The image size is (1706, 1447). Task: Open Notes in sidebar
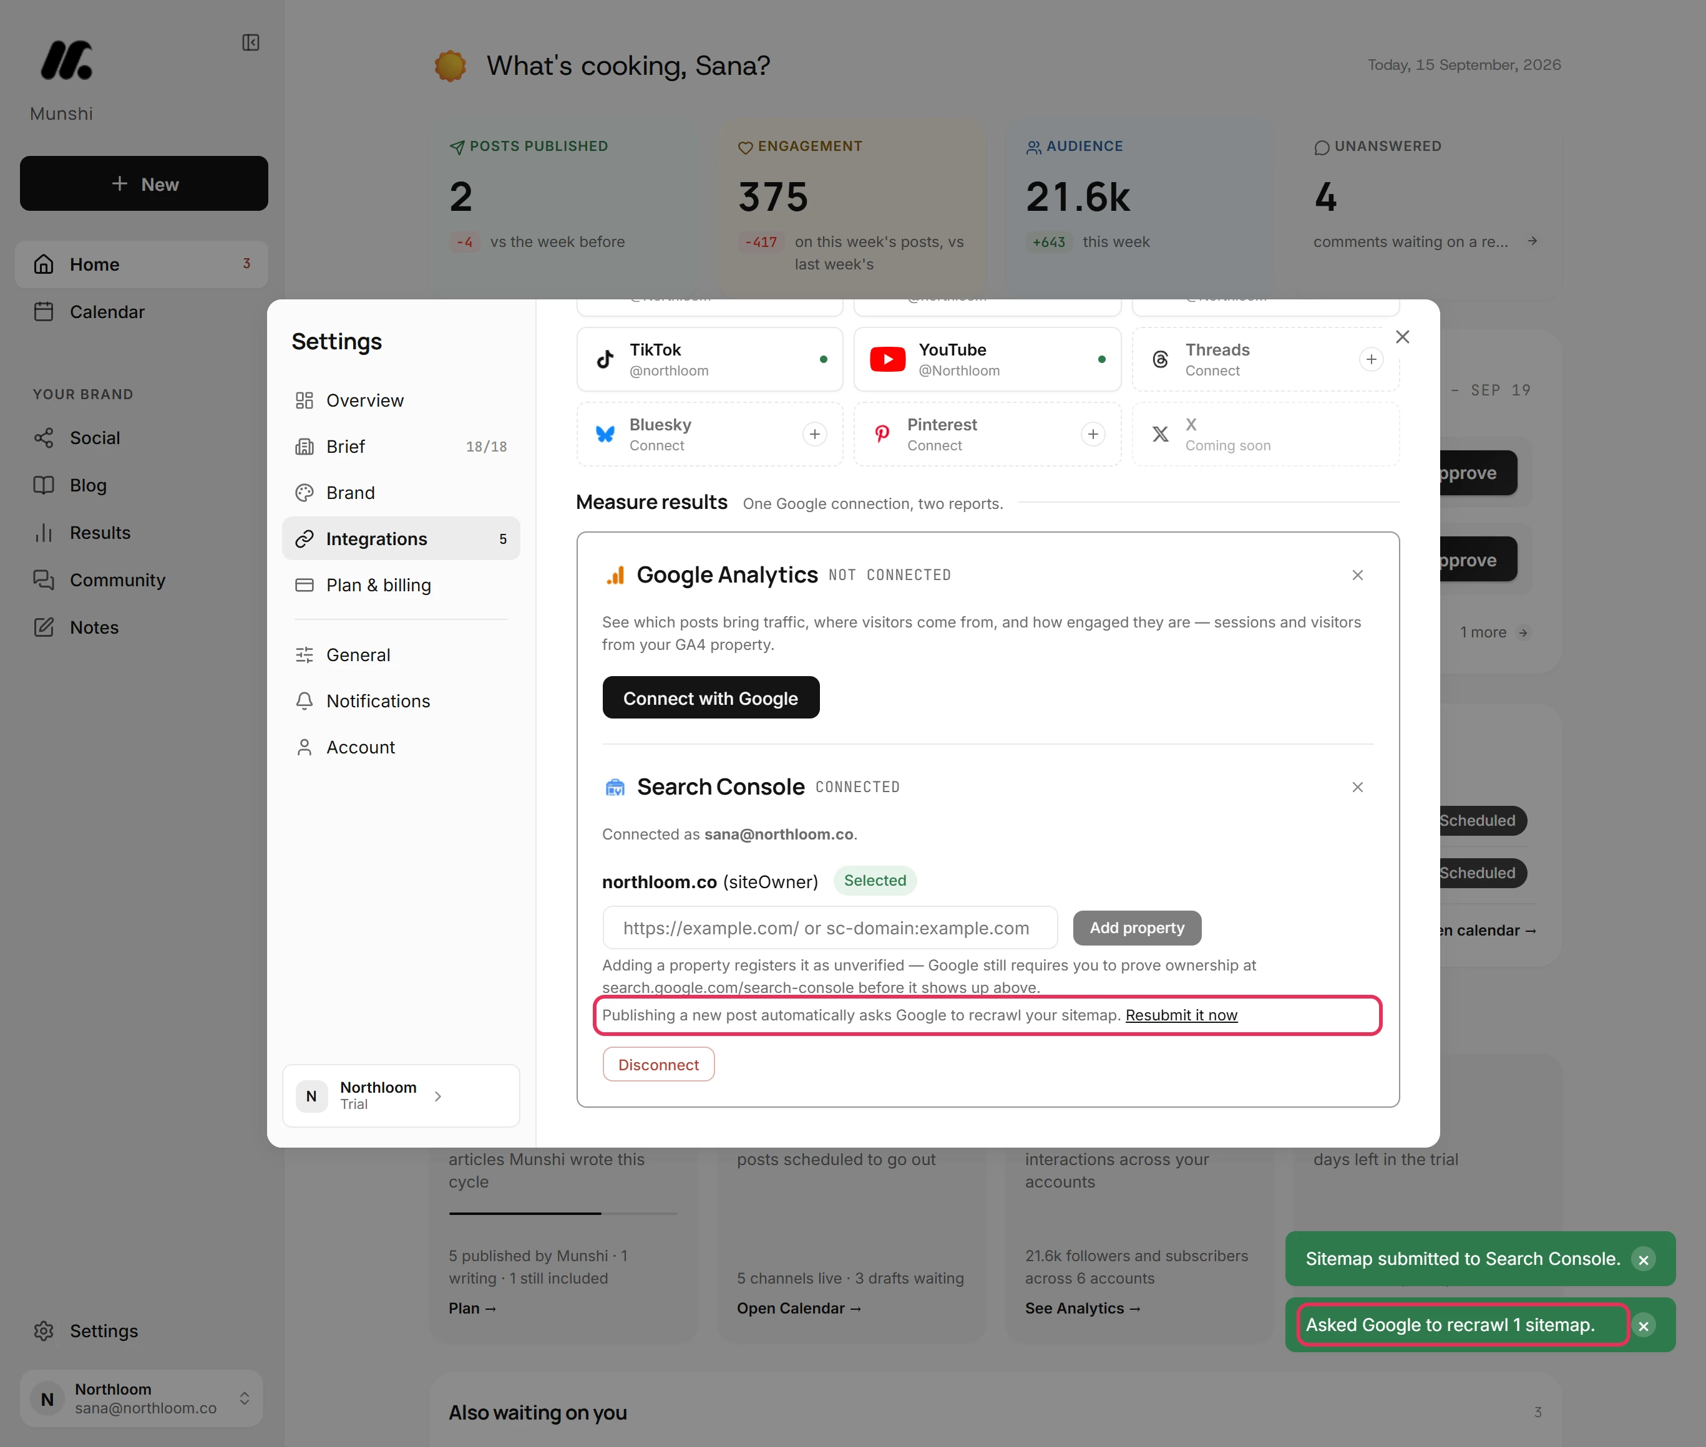tap(141, 627)
